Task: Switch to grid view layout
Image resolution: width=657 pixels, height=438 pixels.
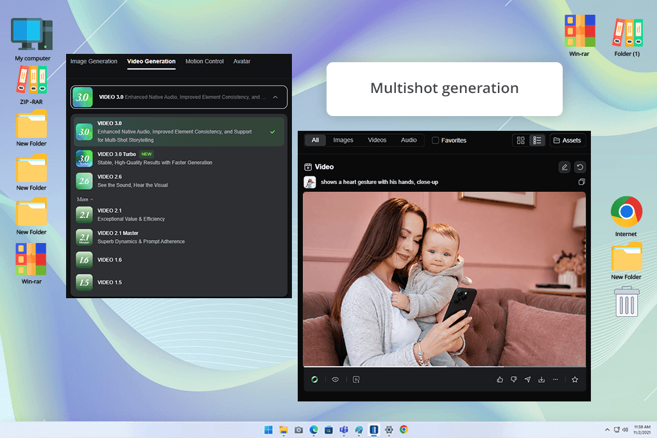Action: tap(521, 140)
